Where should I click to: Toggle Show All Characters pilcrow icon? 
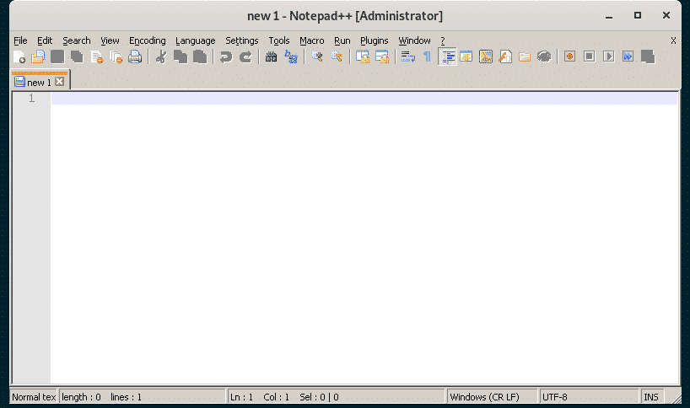(x=427, y=56)
